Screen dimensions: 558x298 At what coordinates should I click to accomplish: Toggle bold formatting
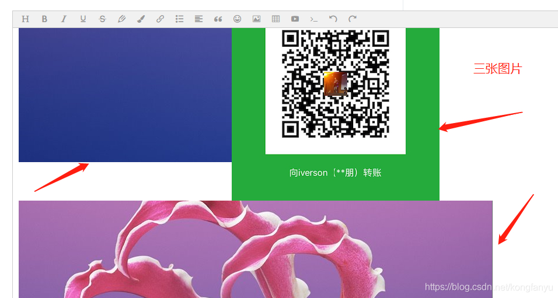tap(44, 19)
